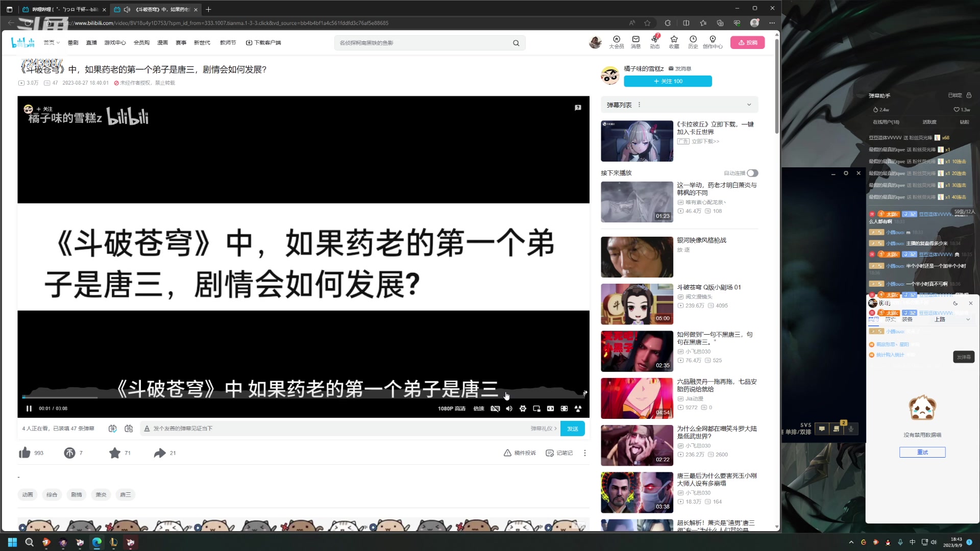Click the fullscreen icon in player
980x551 pixels.
pyautogui.click(x=578, y=409)
